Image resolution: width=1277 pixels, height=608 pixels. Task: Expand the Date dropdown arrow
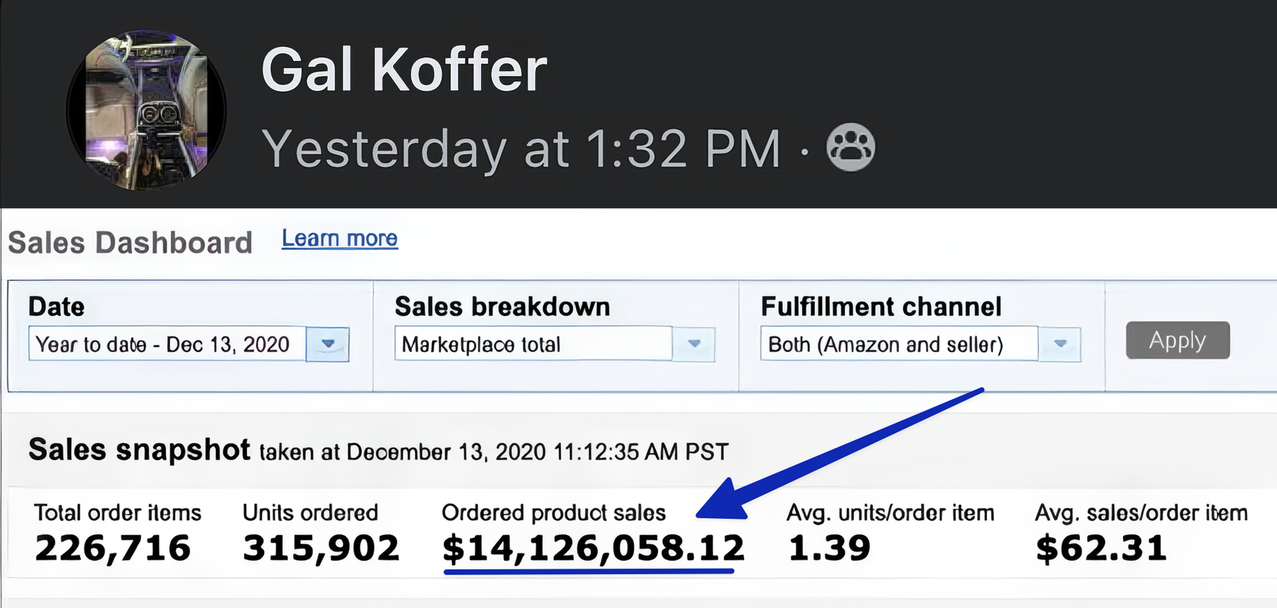(x=328, y=344)
